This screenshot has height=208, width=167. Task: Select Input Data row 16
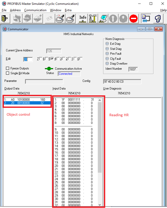[x=76, y=152]
